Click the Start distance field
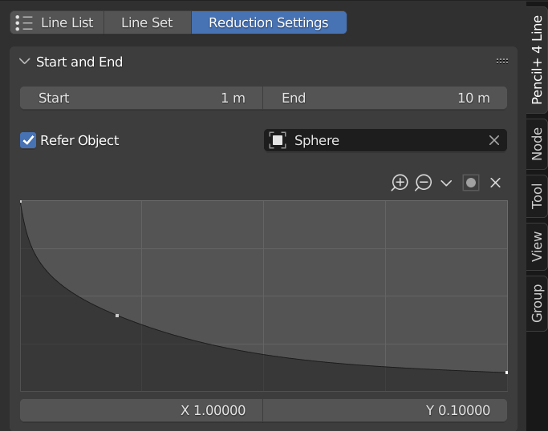Viewport: 548px width, 431px height. pyautogui.click(x=141, y=98)
